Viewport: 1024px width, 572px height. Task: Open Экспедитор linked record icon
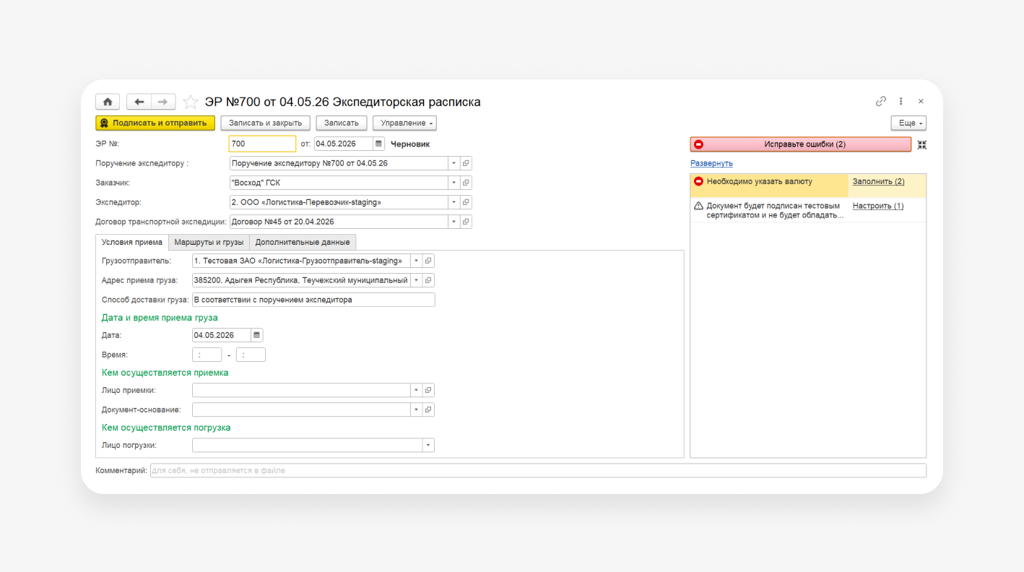coord(466,202)
